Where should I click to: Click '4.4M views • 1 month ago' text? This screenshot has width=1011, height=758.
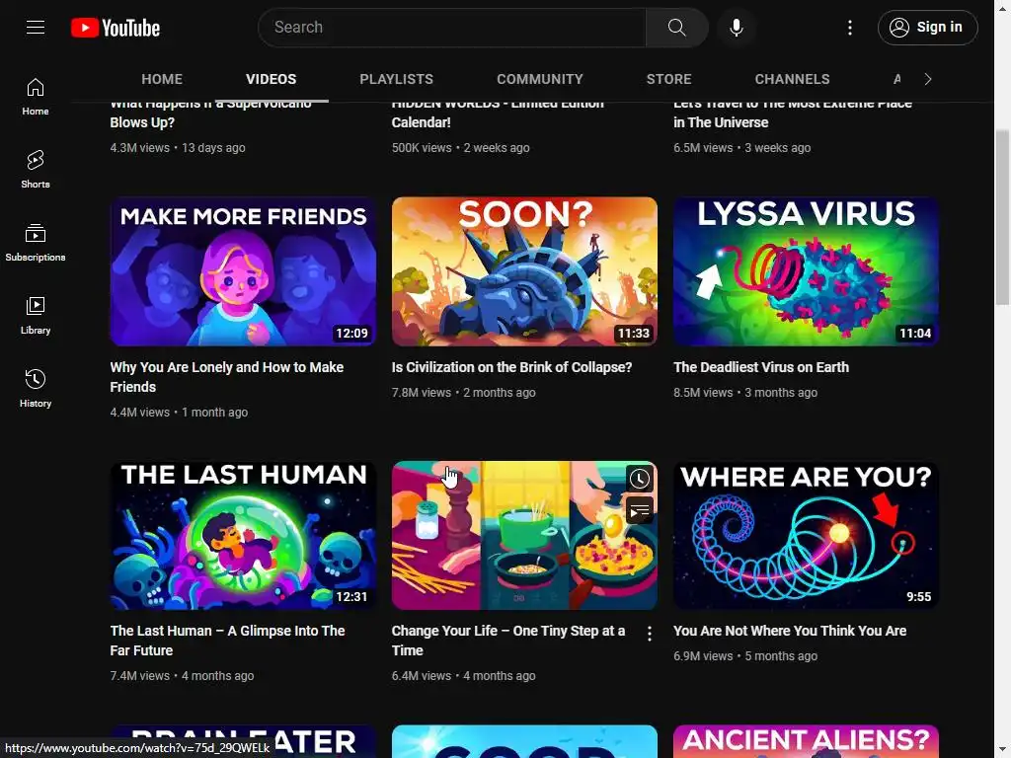[179, 413]
